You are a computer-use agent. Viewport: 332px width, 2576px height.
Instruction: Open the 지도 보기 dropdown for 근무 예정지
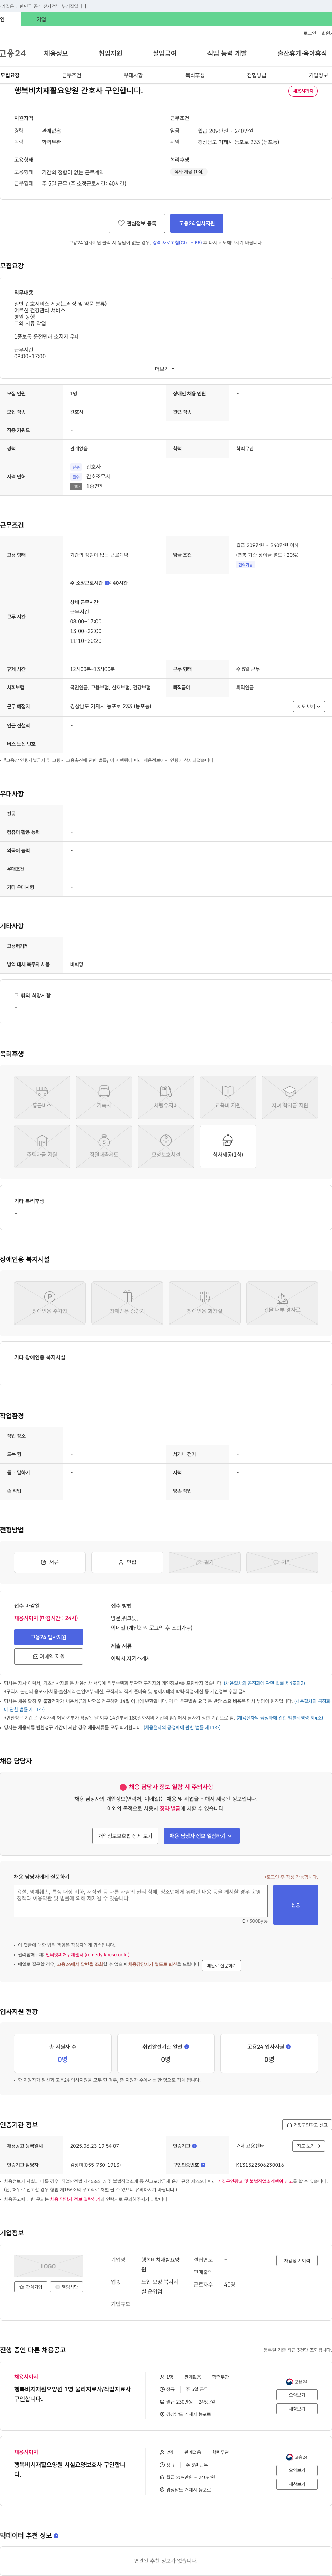309,706
